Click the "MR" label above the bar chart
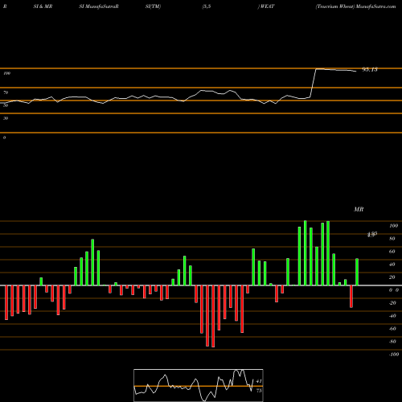Viewport: 402px width, 402px height. (x=359, y=209)
